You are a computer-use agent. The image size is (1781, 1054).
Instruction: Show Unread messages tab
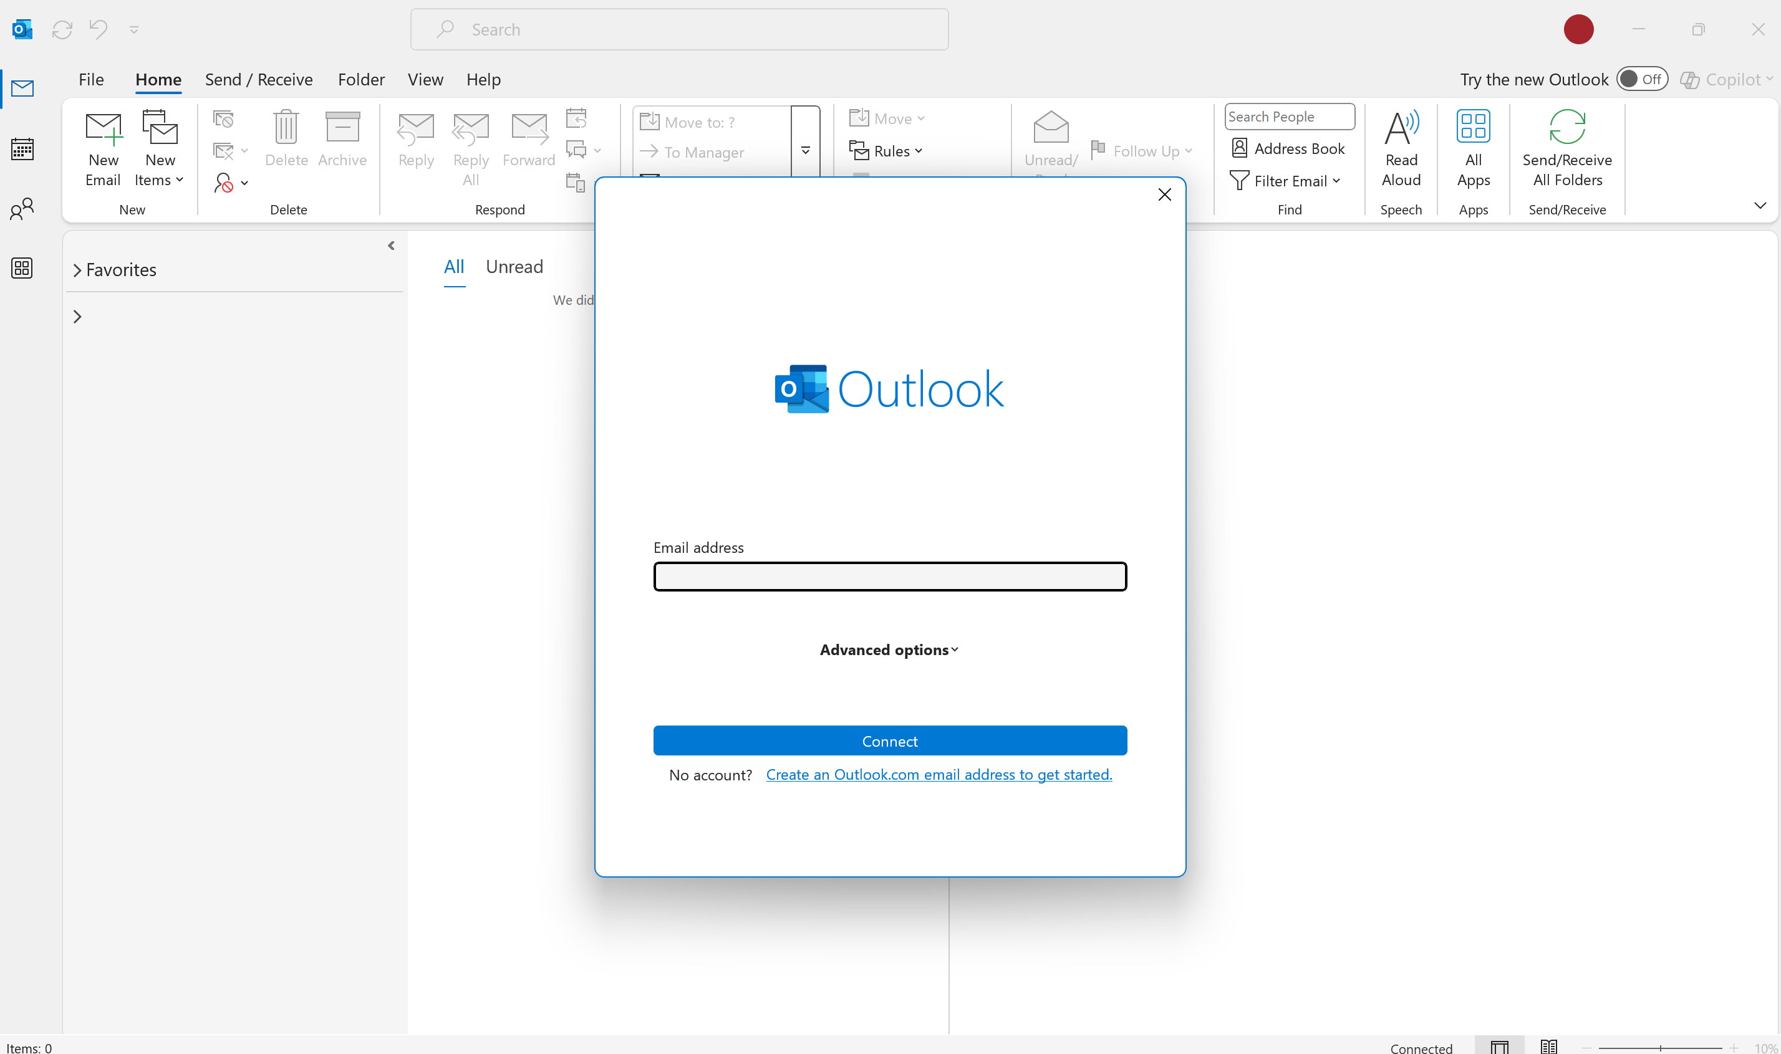[514, 267]
